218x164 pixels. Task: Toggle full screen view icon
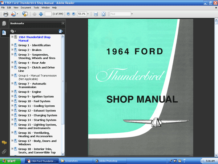click(x=104, y=14)
